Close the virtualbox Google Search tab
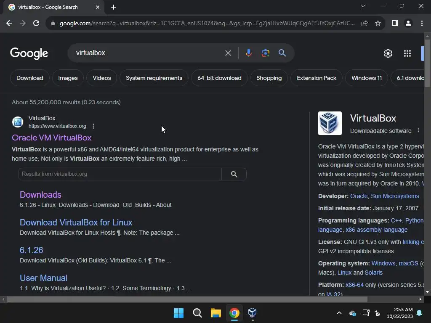Screen dimensions: 431x323 click(x=98, y=7)
